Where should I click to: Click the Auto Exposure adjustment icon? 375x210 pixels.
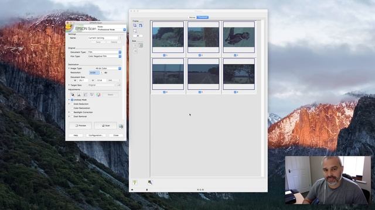coord(73,94)
